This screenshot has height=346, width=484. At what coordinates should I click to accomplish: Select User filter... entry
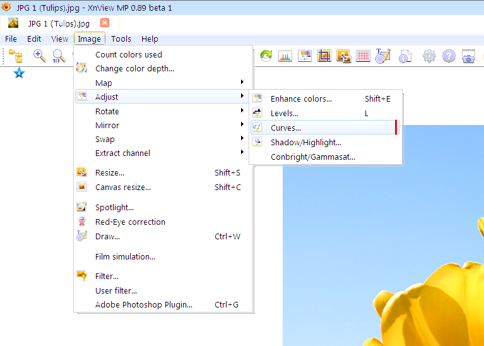tap(163, 290)
